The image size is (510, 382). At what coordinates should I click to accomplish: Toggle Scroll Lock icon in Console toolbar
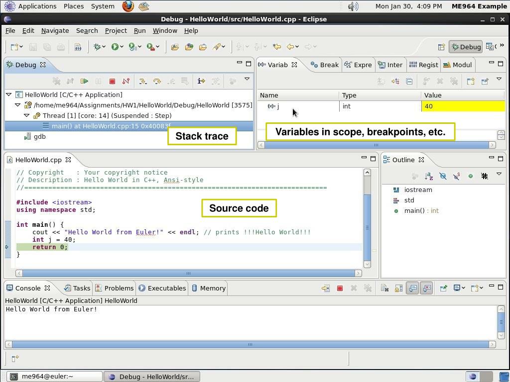tap(398, 288)
